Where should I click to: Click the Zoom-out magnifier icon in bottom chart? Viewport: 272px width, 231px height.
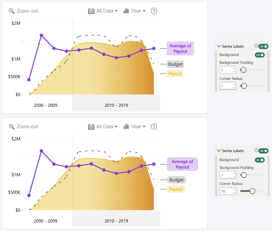pos(12,127)
